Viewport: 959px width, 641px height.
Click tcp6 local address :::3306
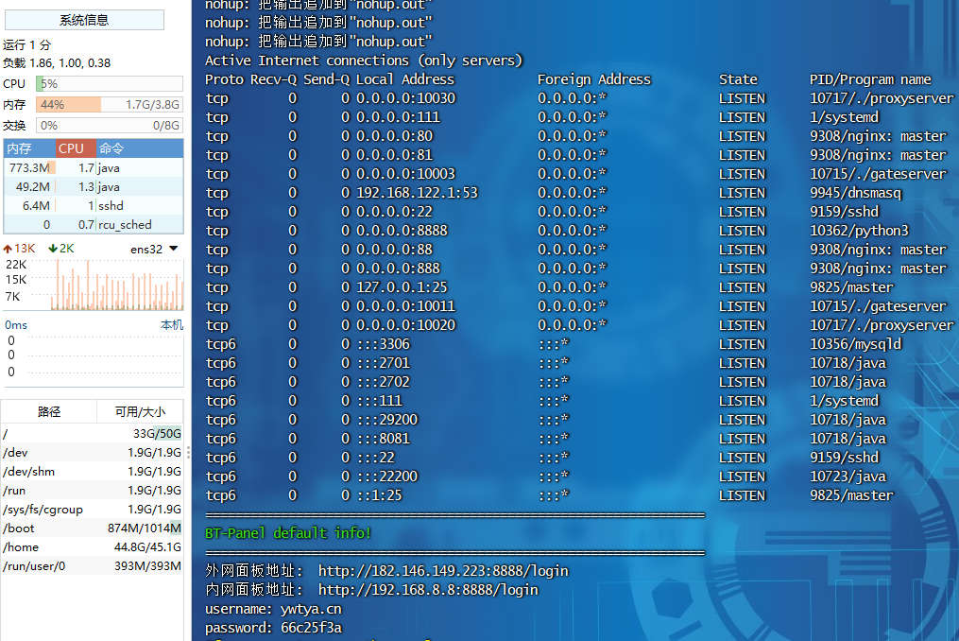384,344
